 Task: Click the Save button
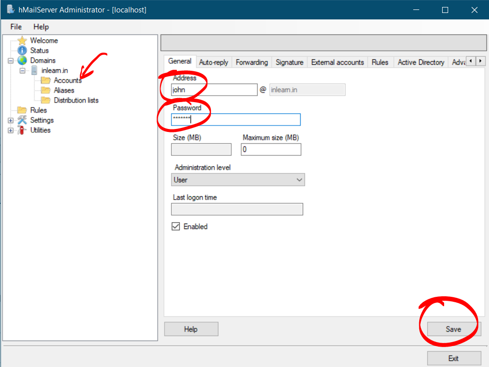tap(454, 329)
